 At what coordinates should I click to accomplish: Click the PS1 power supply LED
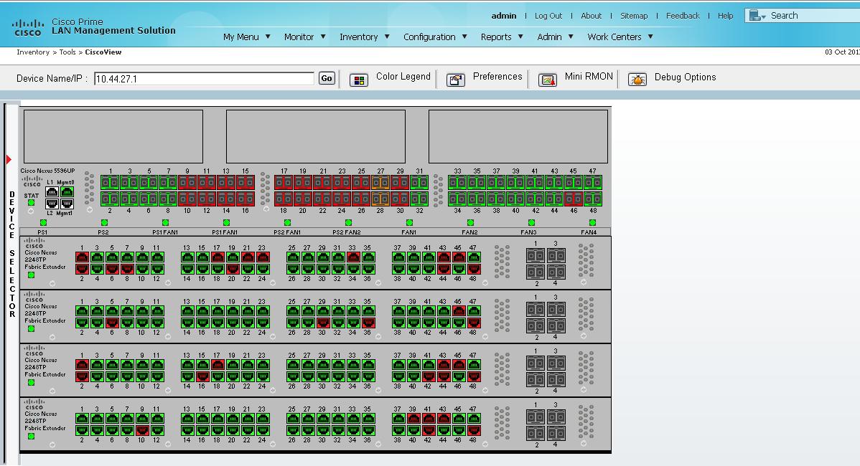click(x=43, y=222)
